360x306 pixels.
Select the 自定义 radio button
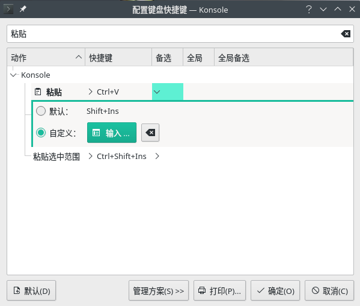click(x=41, y=133)
